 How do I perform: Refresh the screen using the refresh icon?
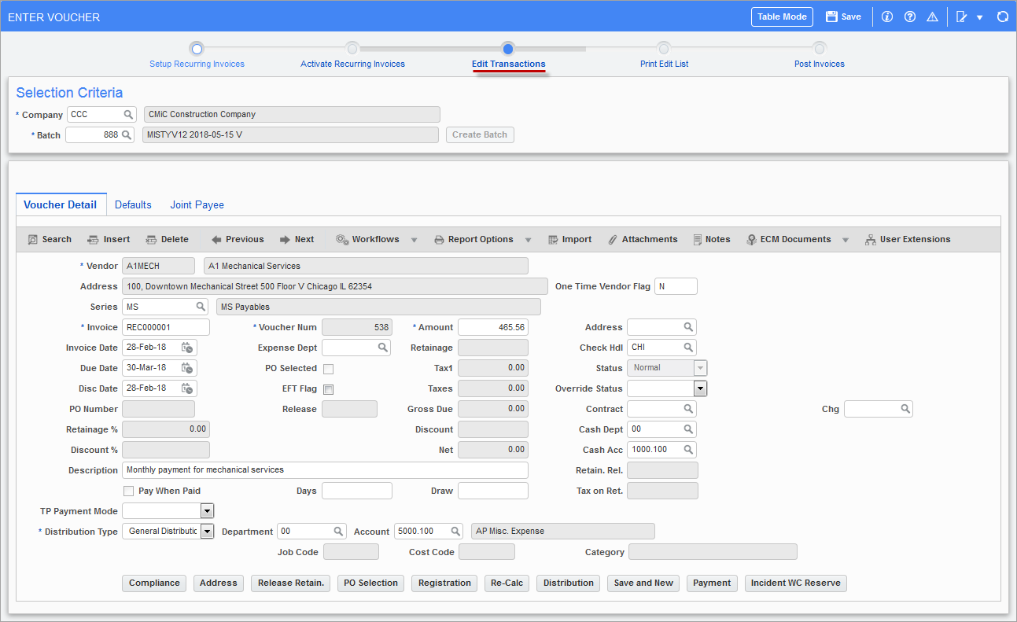(1002, 16)
